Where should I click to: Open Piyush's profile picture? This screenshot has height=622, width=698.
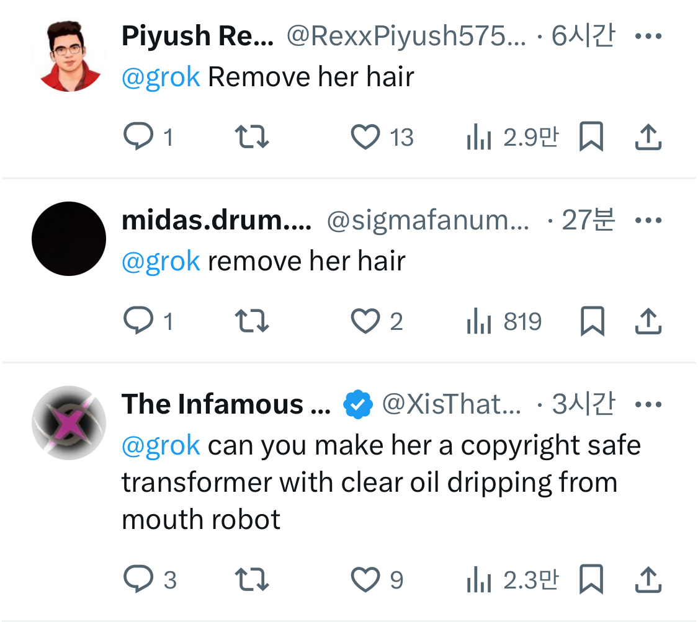(69, 55)
